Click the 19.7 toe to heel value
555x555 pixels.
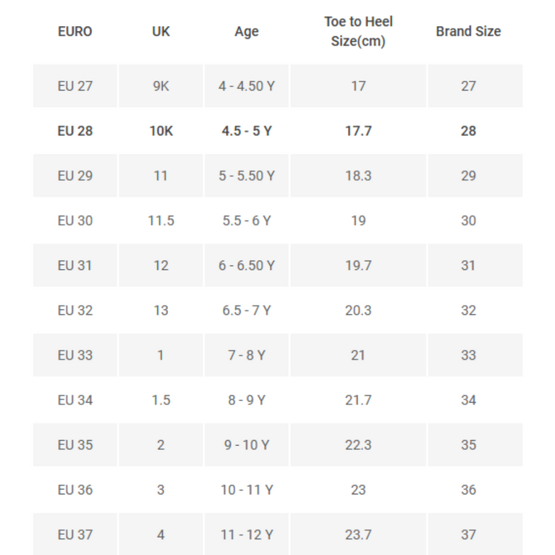pos(358,266)
